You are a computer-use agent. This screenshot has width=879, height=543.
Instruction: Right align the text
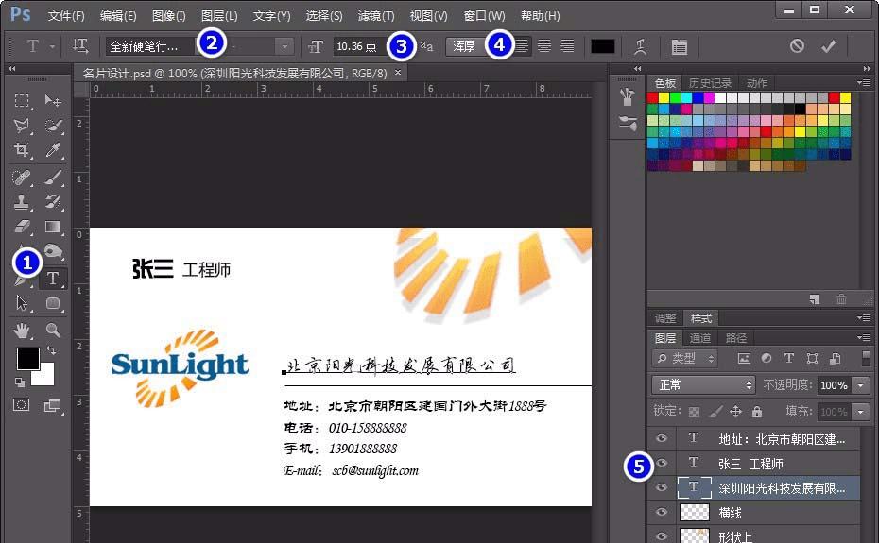click(x=567, y=46)
